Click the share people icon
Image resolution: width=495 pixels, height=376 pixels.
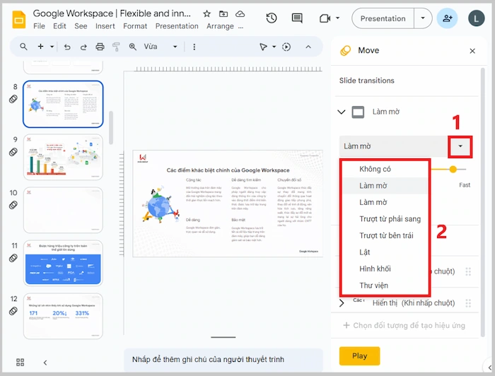click(447, 18)
